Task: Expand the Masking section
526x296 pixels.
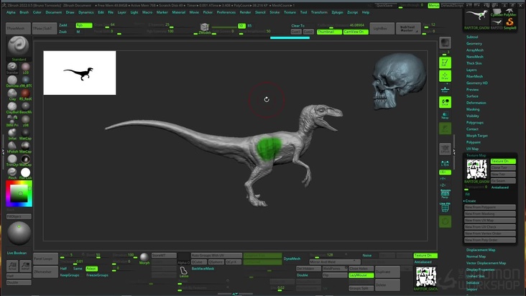Action: pyautogui.click(x=473, y=109)
